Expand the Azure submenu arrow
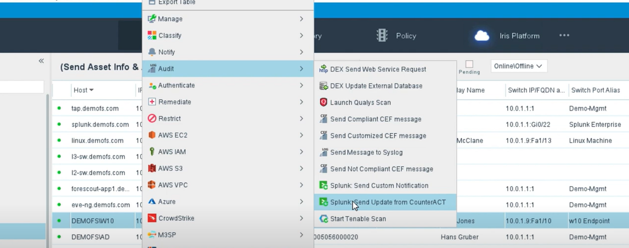The image size is (629, 248). [x=301, y=201]
